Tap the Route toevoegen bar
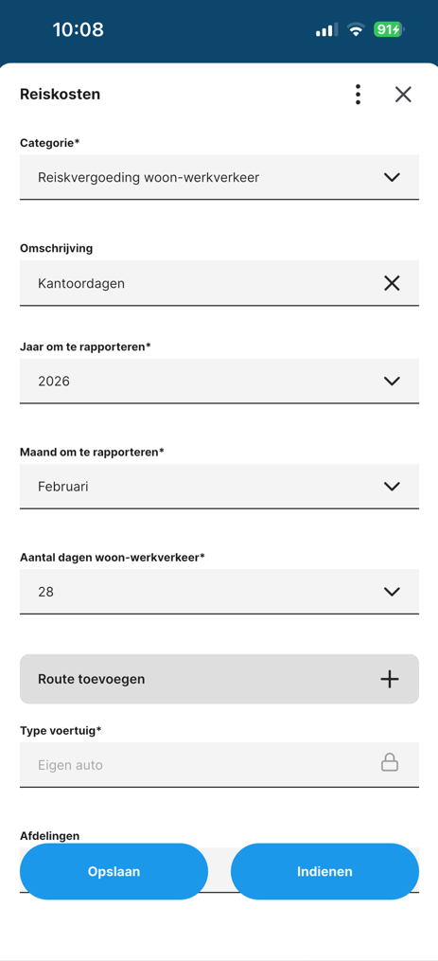The height and width of the screenshot is (961, 438). click(x=219, y=679)
